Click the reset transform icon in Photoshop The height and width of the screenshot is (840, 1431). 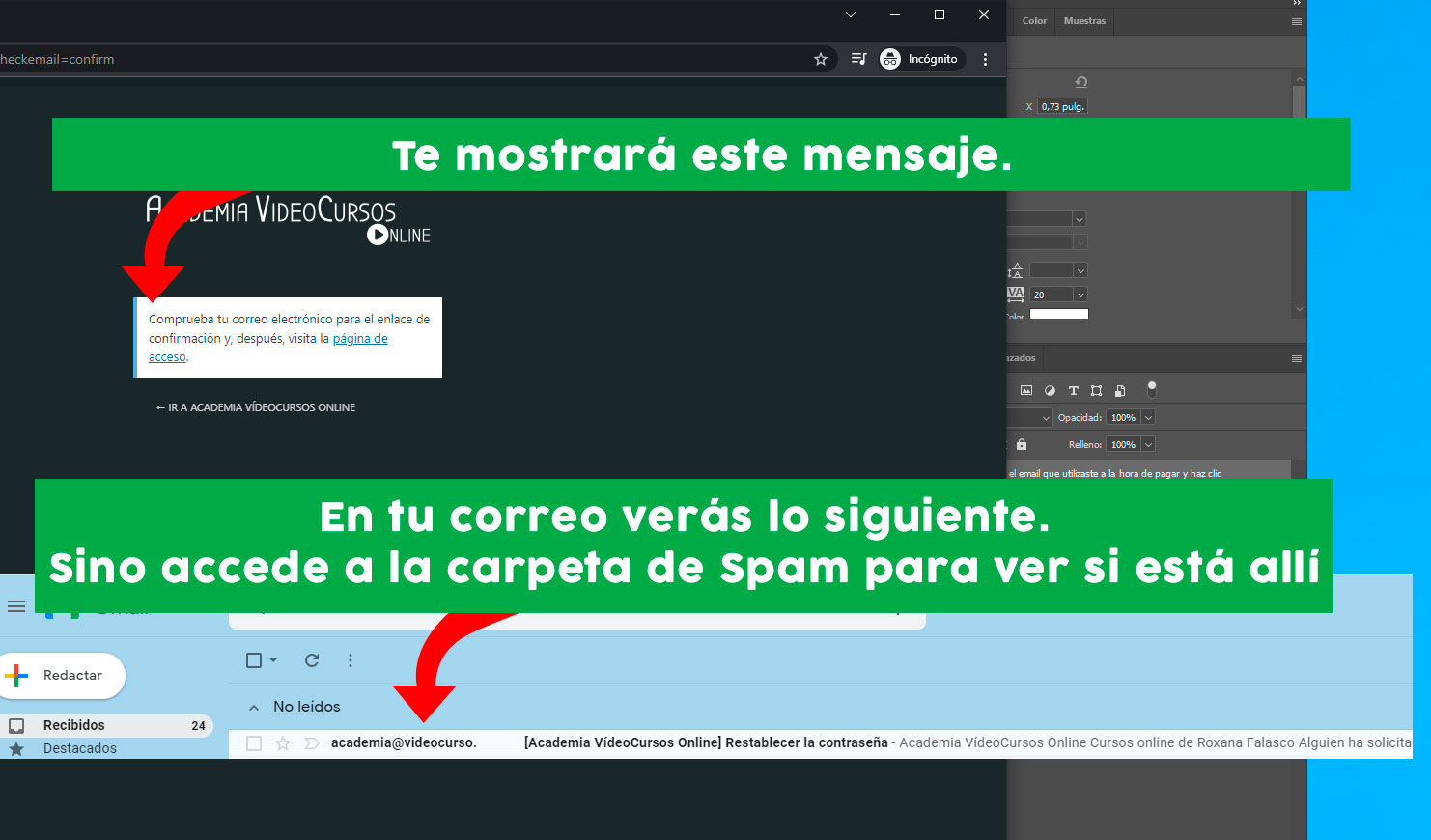pyautogui.click(x=1081, y=82)
